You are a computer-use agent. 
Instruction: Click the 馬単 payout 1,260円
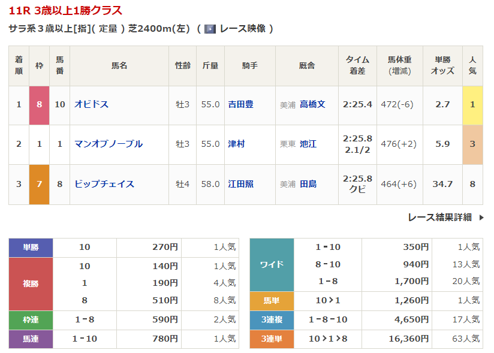click(x=412, y=300)
